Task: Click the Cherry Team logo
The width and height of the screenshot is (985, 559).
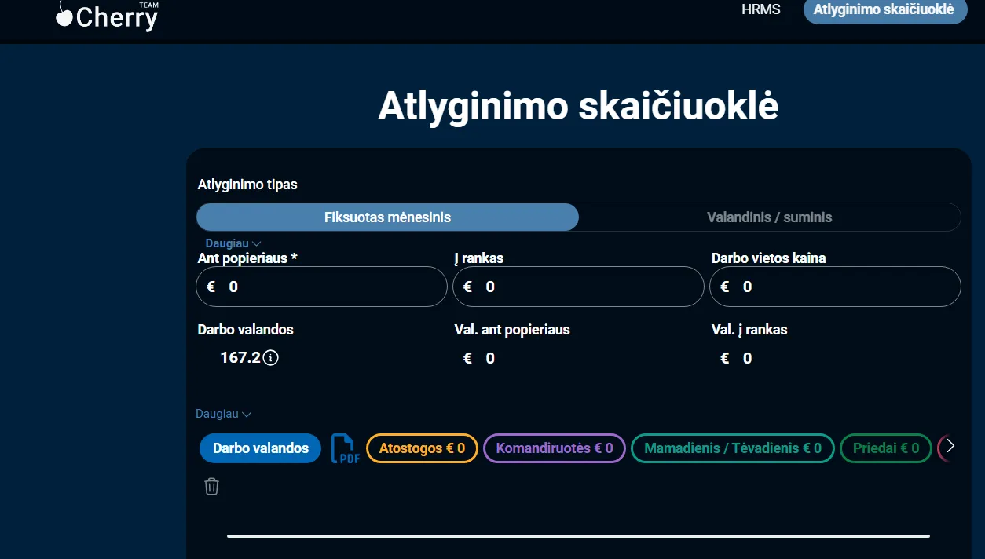Action: (x=106, y=16)
